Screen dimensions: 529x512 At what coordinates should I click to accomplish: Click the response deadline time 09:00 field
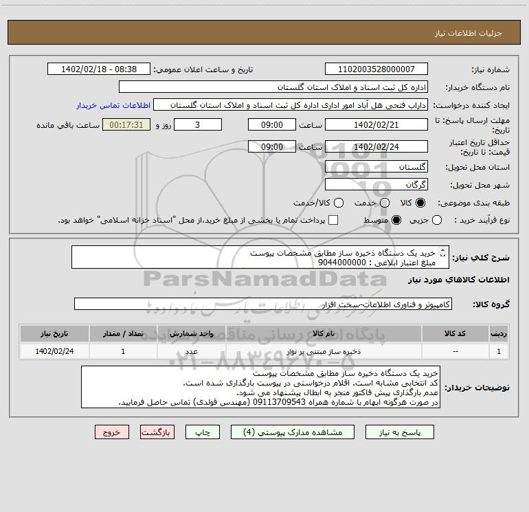click(272, 124)
